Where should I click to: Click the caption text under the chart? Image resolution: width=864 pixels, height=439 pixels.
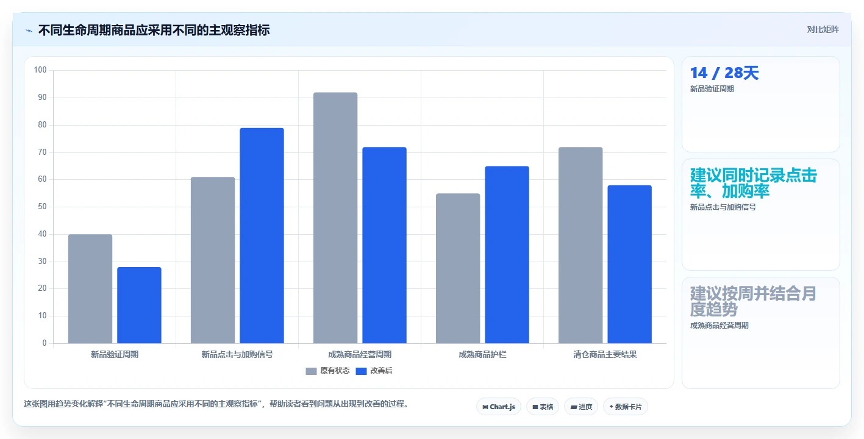coord(216,404)
